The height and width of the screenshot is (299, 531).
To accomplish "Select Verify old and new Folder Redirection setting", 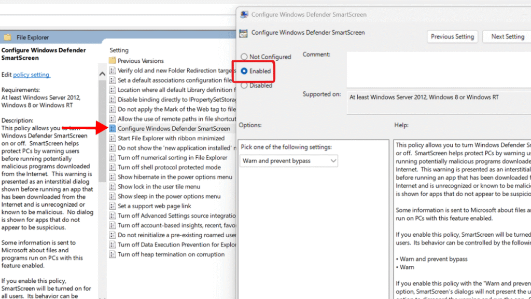I will 176,71.
